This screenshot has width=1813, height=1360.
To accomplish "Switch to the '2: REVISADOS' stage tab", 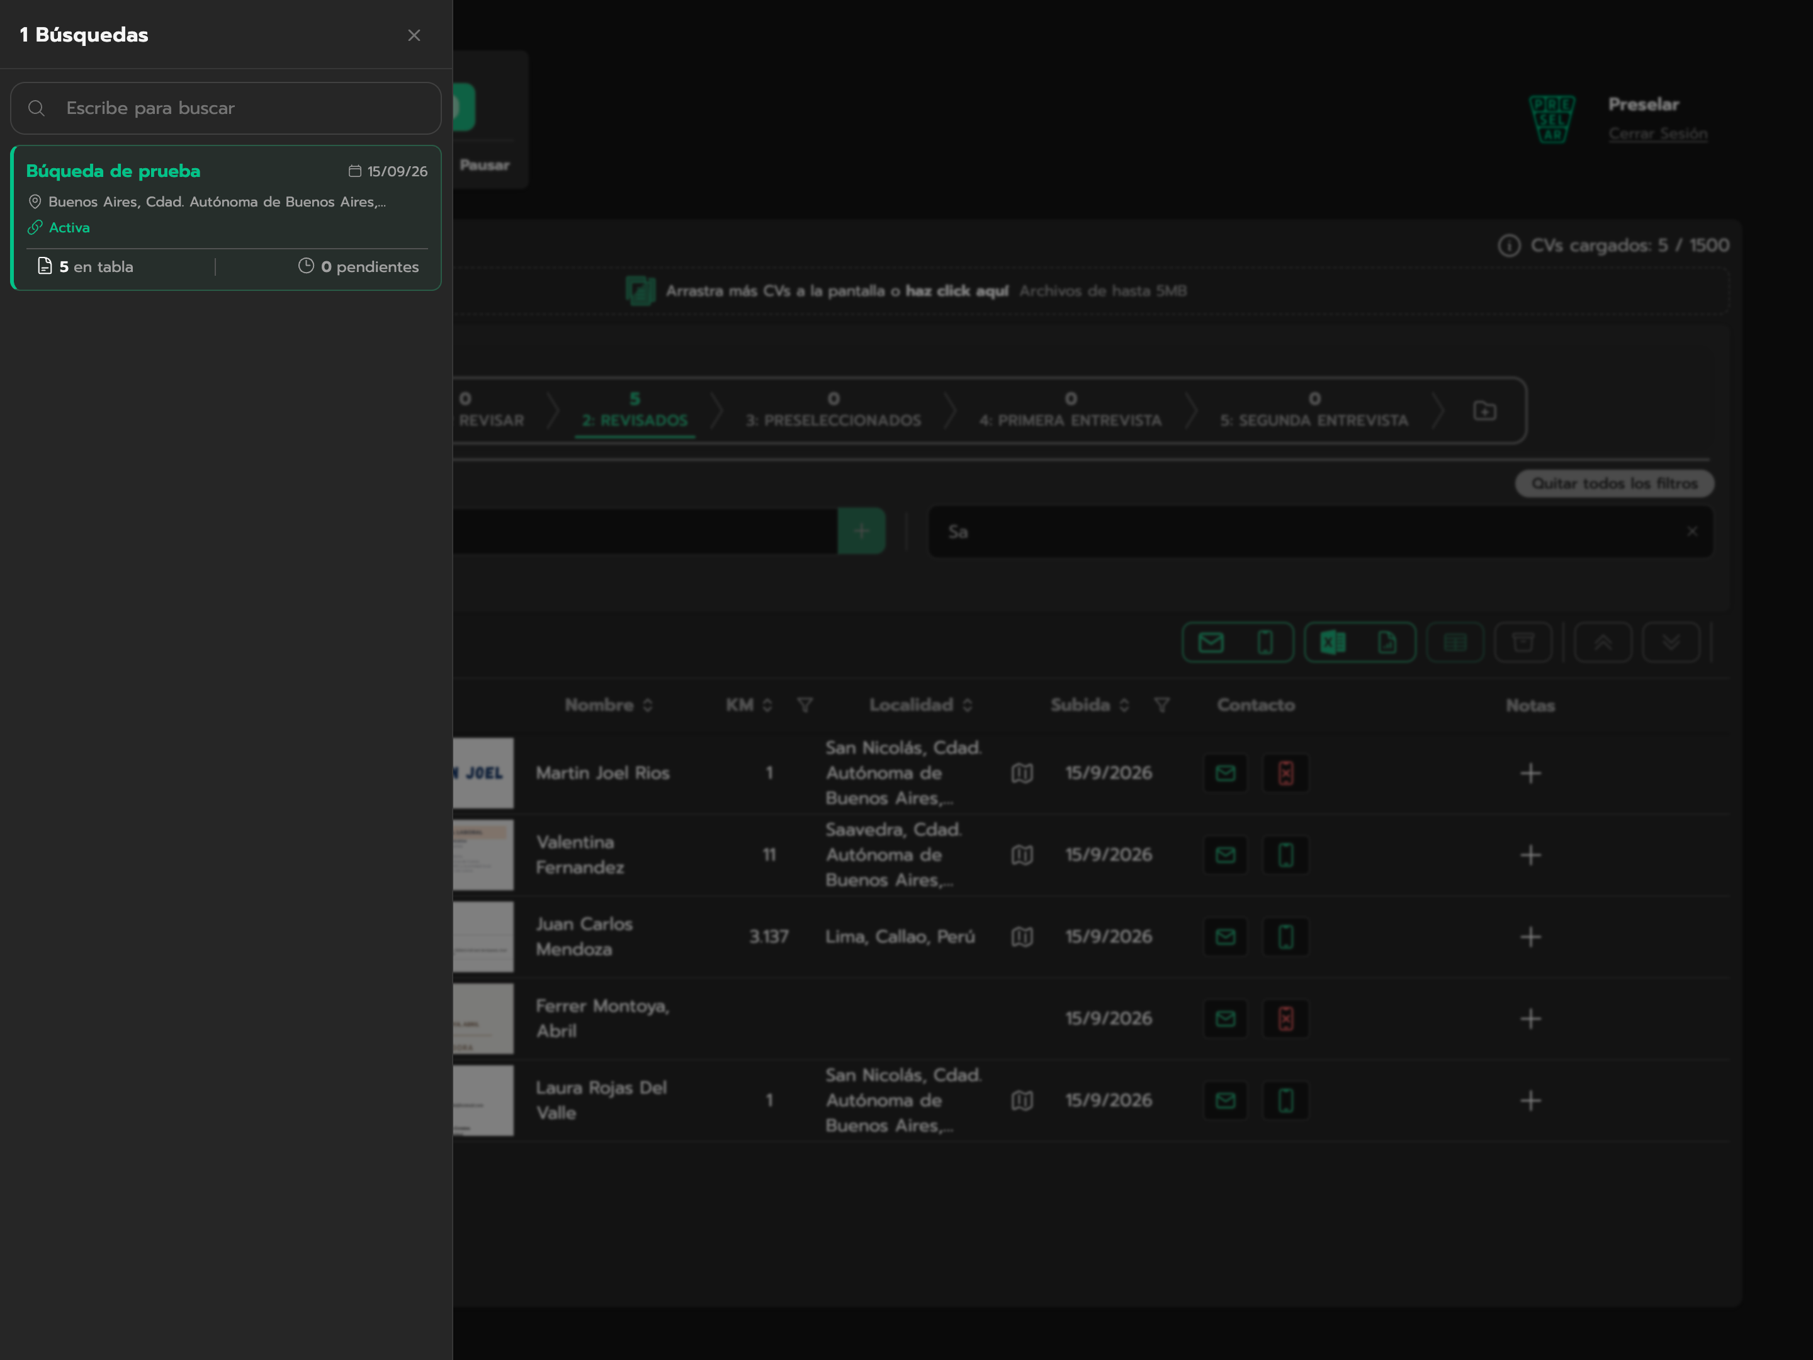I will (635, 410).
